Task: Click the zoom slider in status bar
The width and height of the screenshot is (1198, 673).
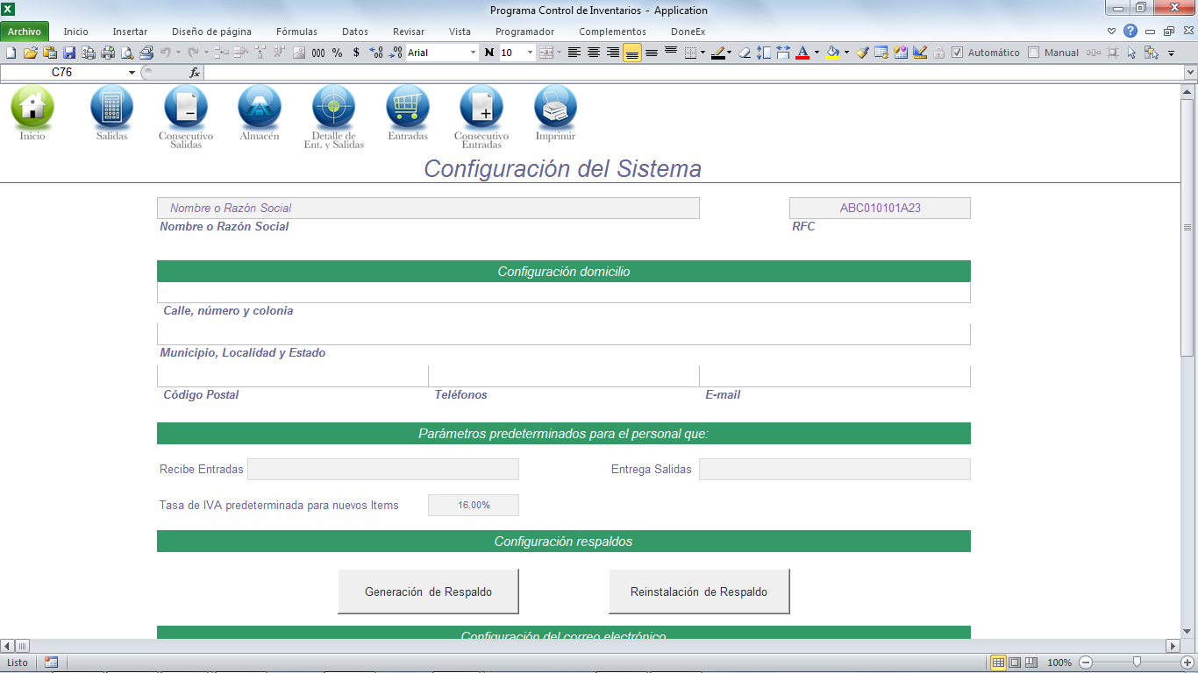Action: (x=1137, y=662)
